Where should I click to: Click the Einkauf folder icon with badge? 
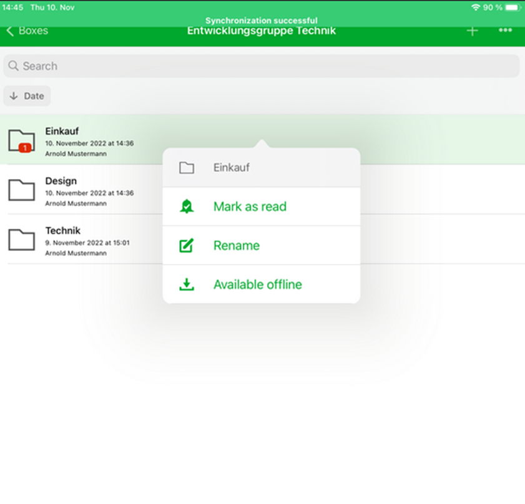pyautogui.click(x=22, y=140)
